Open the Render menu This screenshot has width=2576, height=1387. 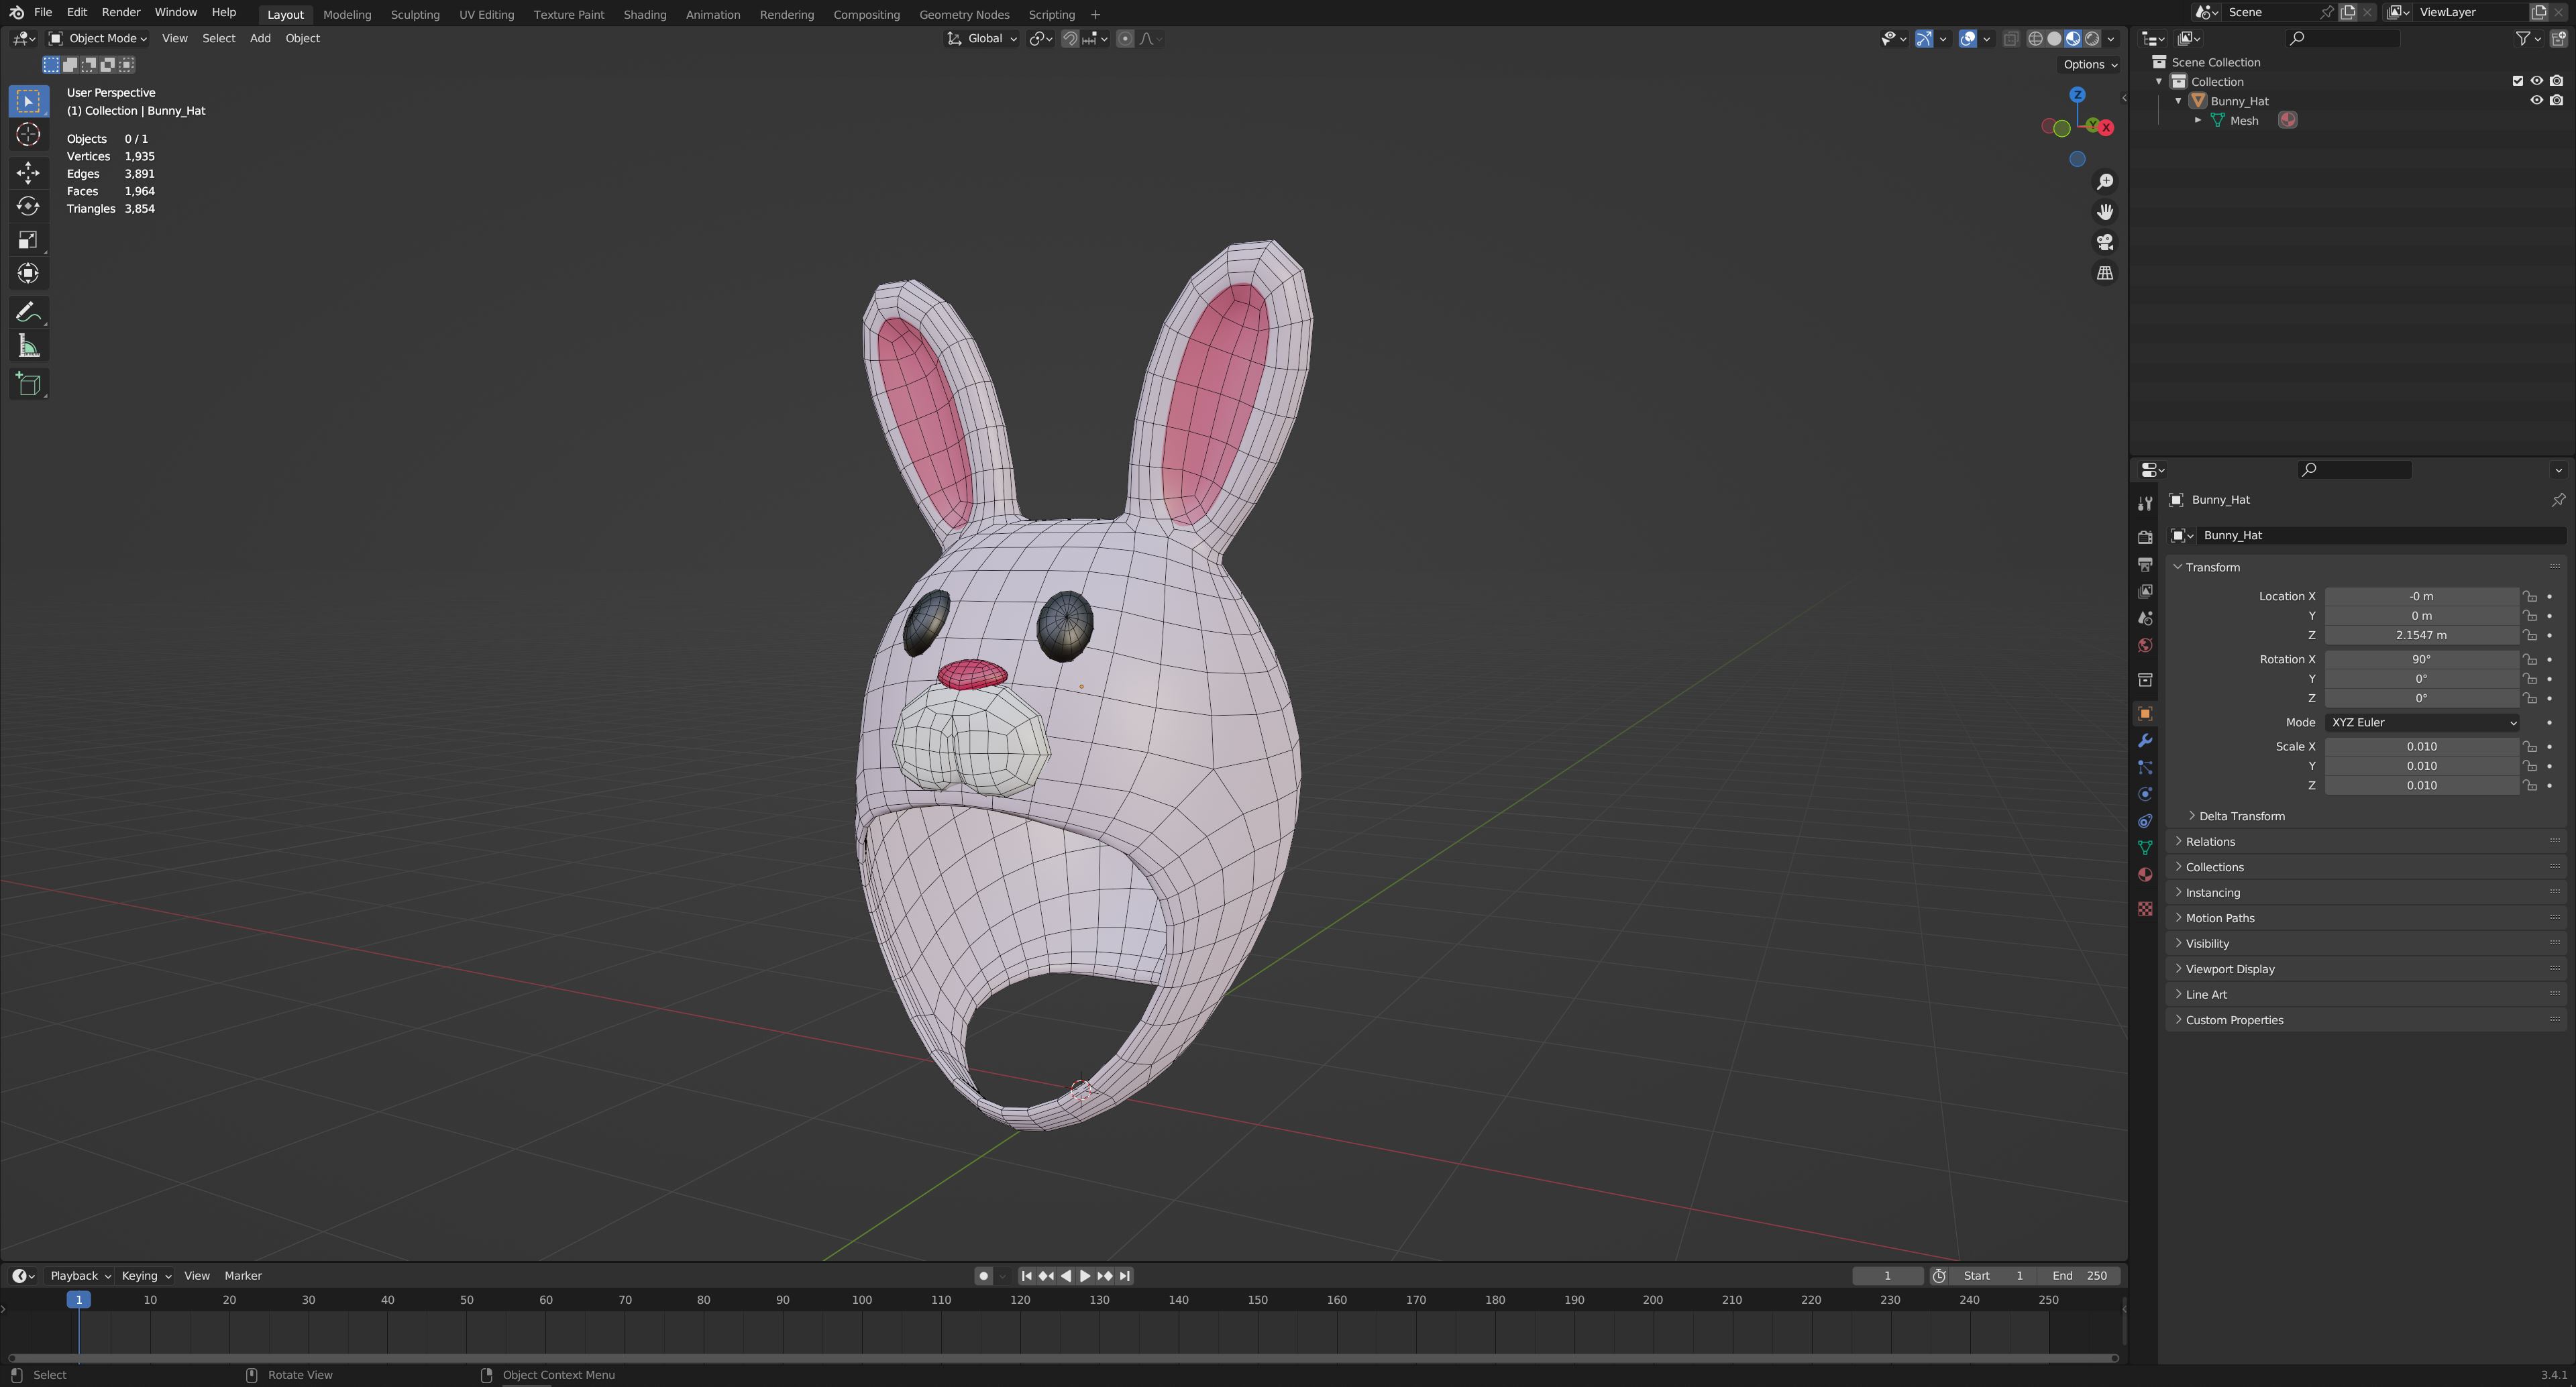click(120, 12)
